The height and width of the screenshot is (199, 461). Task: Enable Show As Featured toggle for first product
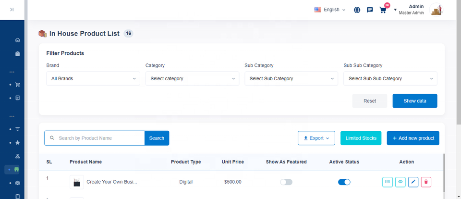(286, 182)
